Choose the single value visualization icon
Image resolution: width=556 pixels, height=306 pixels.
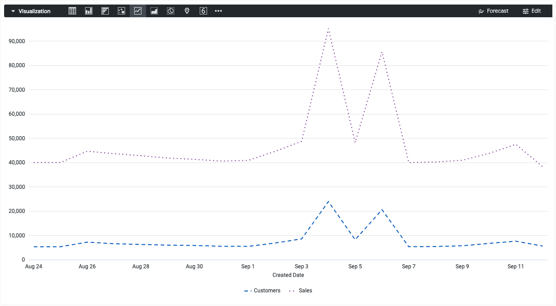203,11
